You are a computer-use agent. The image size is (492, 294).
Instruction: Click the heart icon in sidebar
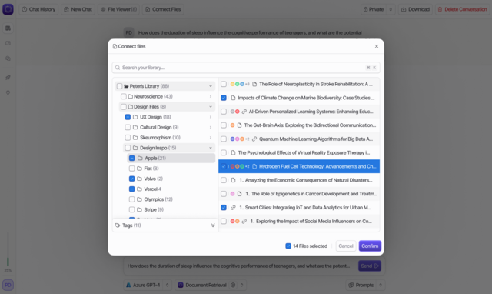(8, 93)
